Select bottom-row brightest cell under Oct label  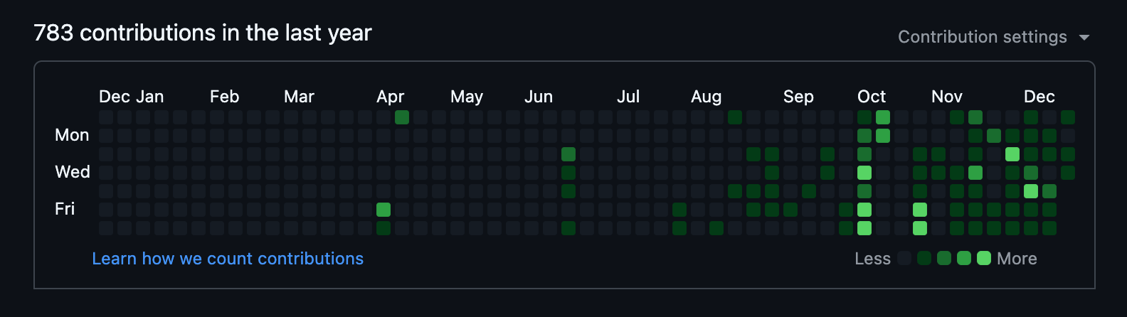[x=864, y=228]
